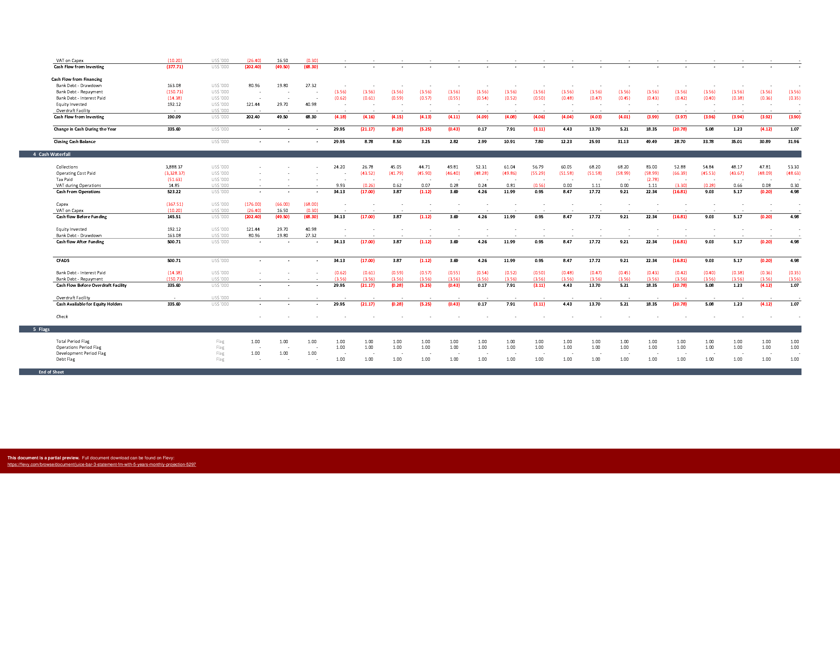The image size is (840, 649).
Task: Select the 'Capex' row label
Action: pos(62,204)
